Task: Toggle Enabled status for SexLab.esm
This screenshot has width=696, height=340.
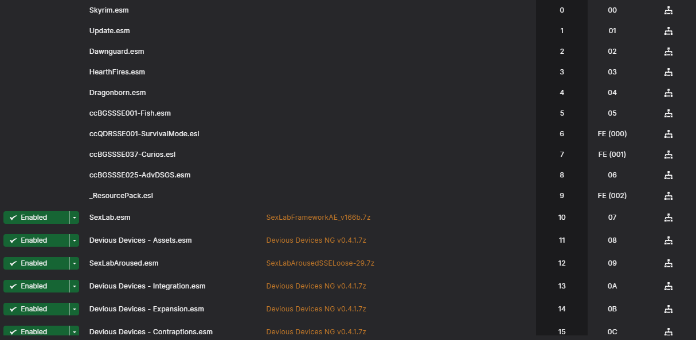Action: coord(36,218)
